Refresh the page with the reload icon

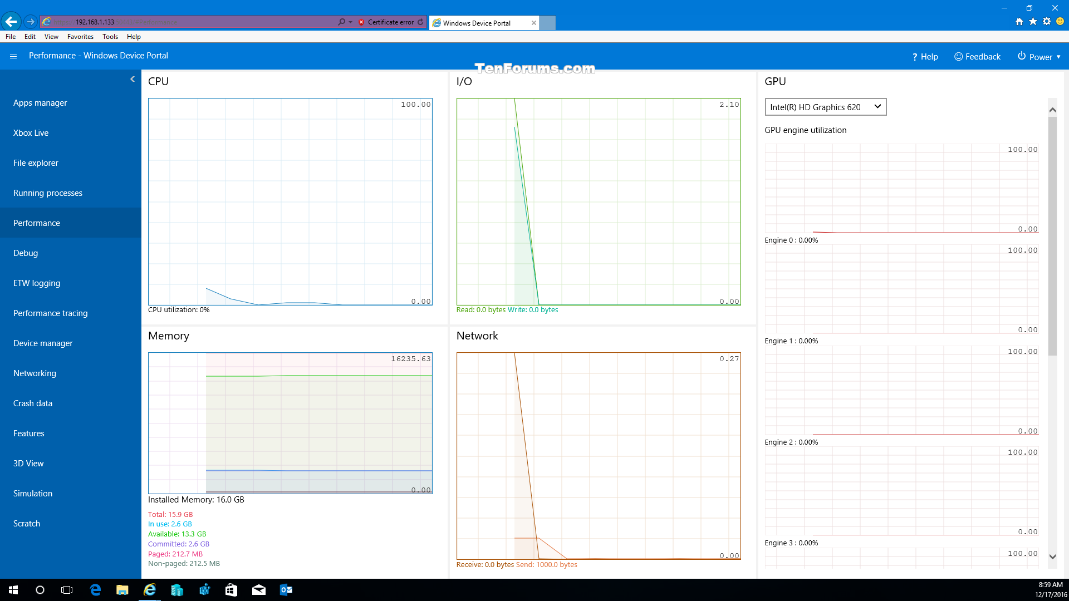pos(420,22)
